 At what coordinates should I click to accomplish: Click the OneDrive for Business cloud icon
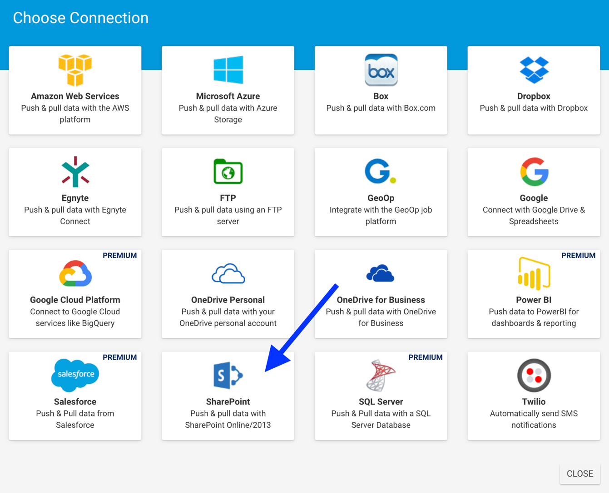[381, 273]
